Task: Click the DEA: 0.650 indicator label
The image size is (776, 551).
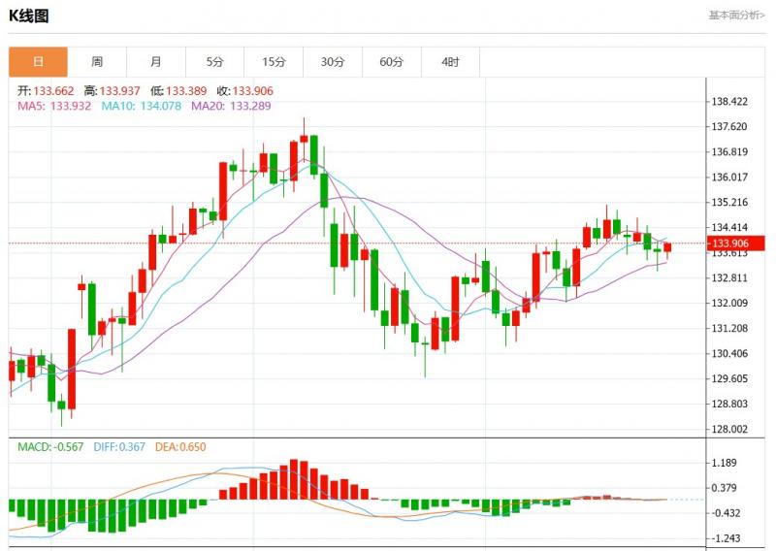Action: click(180, 447)
